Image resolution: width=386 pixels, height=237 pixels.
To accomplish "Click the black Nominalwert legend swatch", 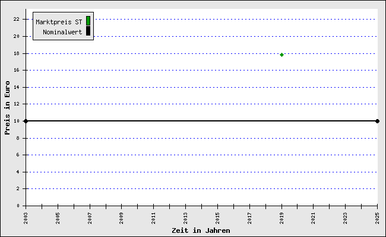I will [x=88, y=31].
